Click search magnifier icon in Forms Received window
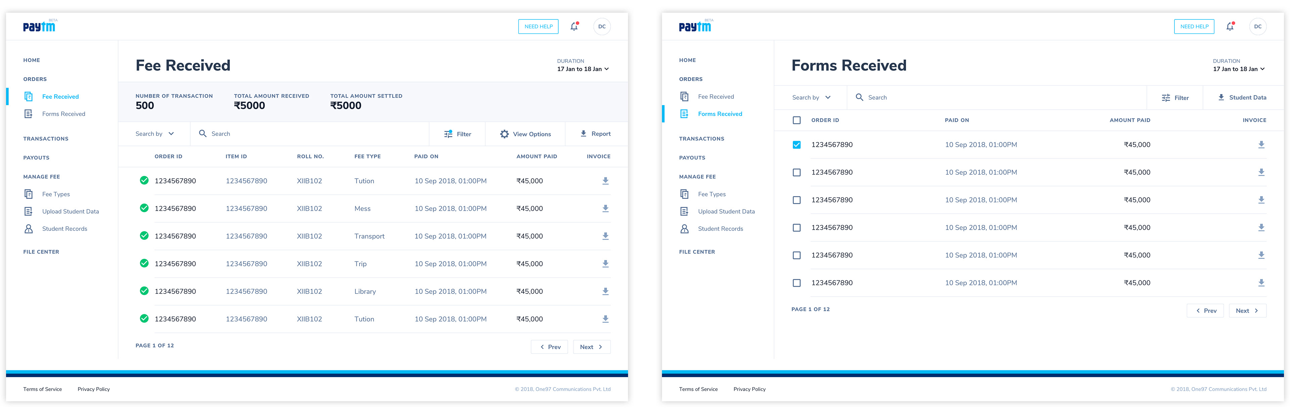The width and height of the screenshot is (1290, 414). point(859,97)
